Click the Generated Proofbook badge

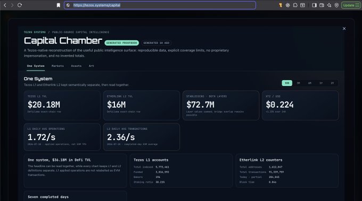122,43
